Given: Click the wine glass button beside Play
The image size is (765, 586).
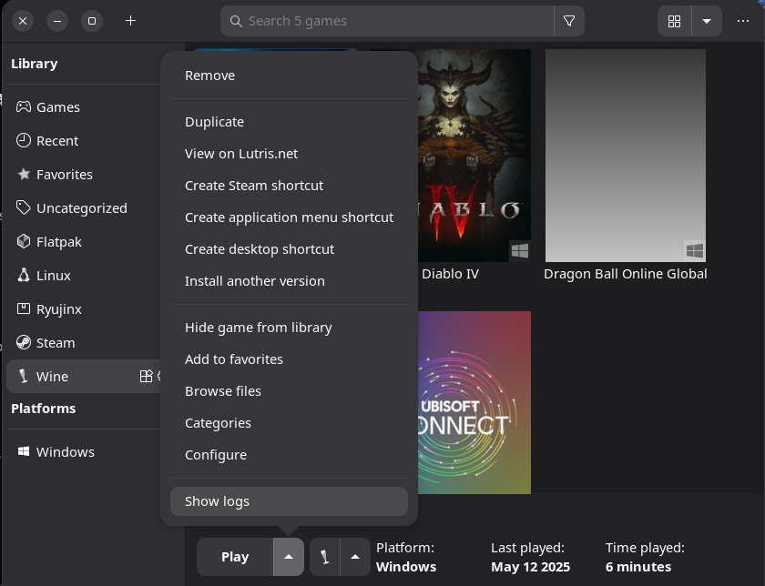Looking at the screenshot, I should 324,557.
